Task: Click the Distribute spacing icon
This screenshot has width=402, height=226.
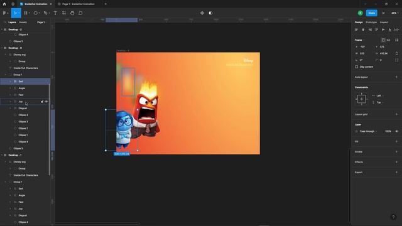Action: [x=396, y=30]
